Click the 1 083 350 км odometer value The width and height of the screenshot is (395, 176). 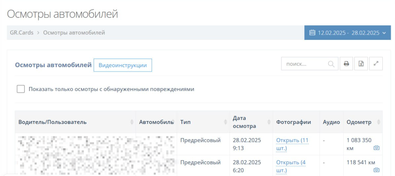coord(359,144)
